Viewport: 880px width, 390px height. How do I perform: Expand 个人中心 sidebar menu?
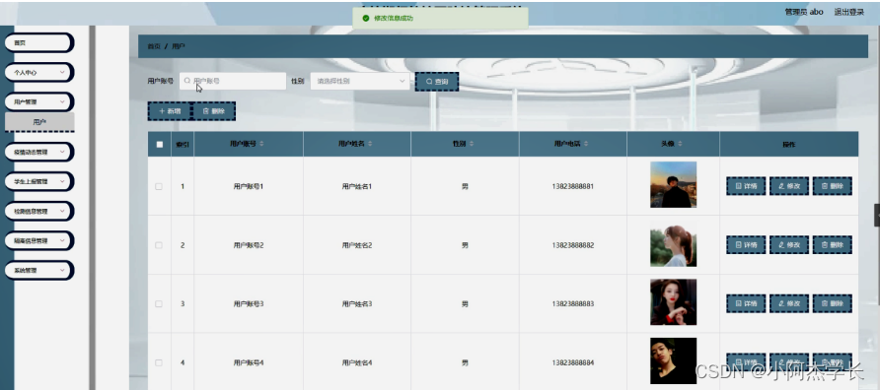[x=38, y=72]
